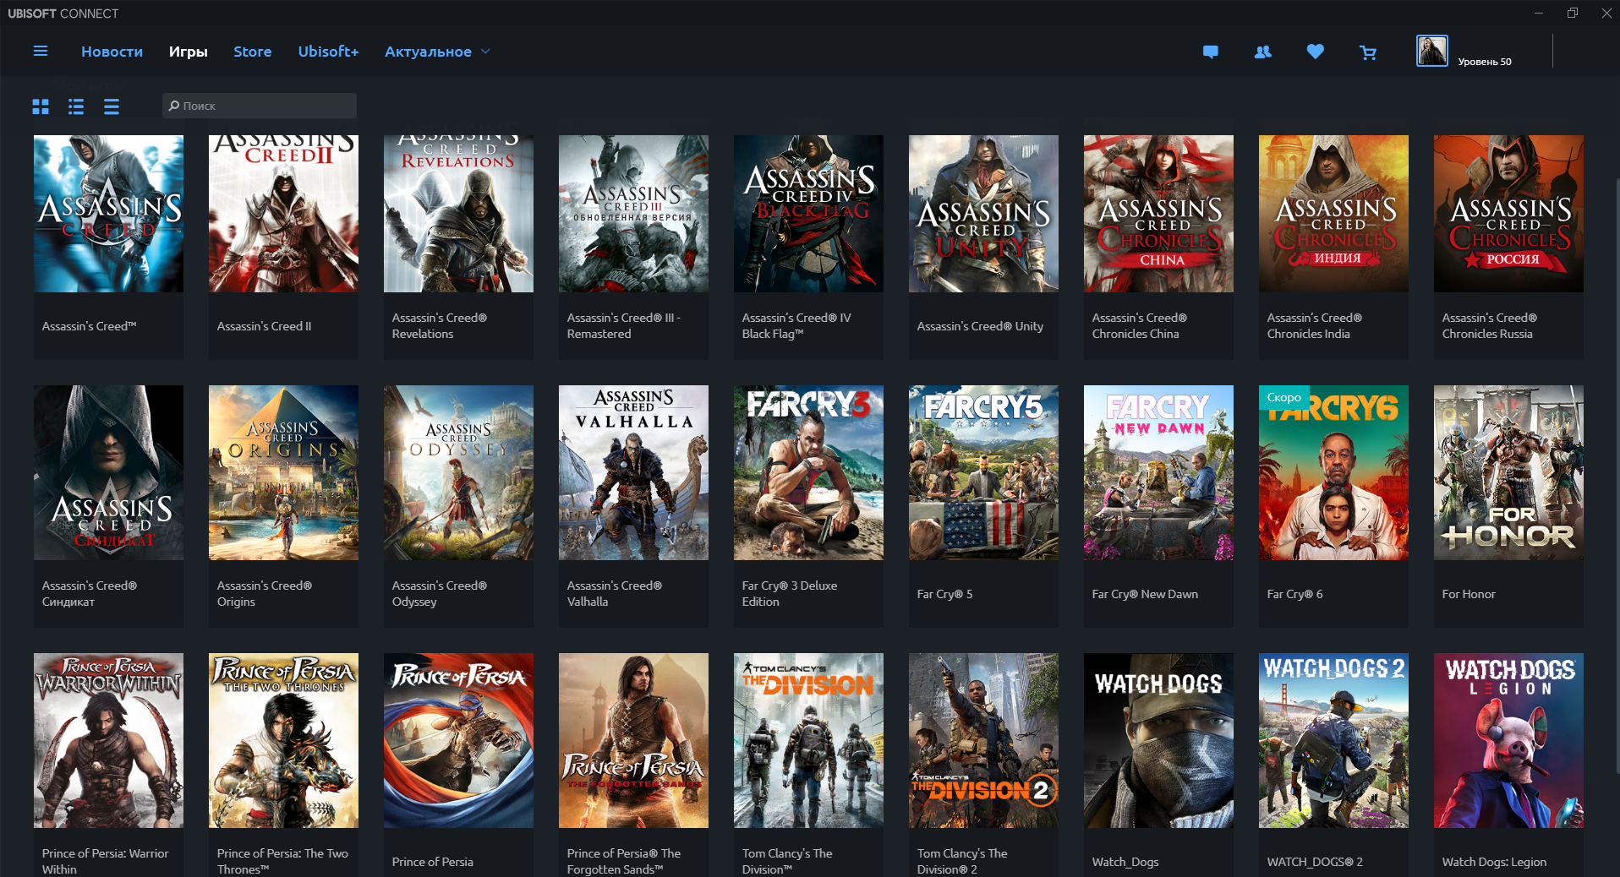
Task: Open the Ubisoft+ tab
Action: click(x=328, y=52)
